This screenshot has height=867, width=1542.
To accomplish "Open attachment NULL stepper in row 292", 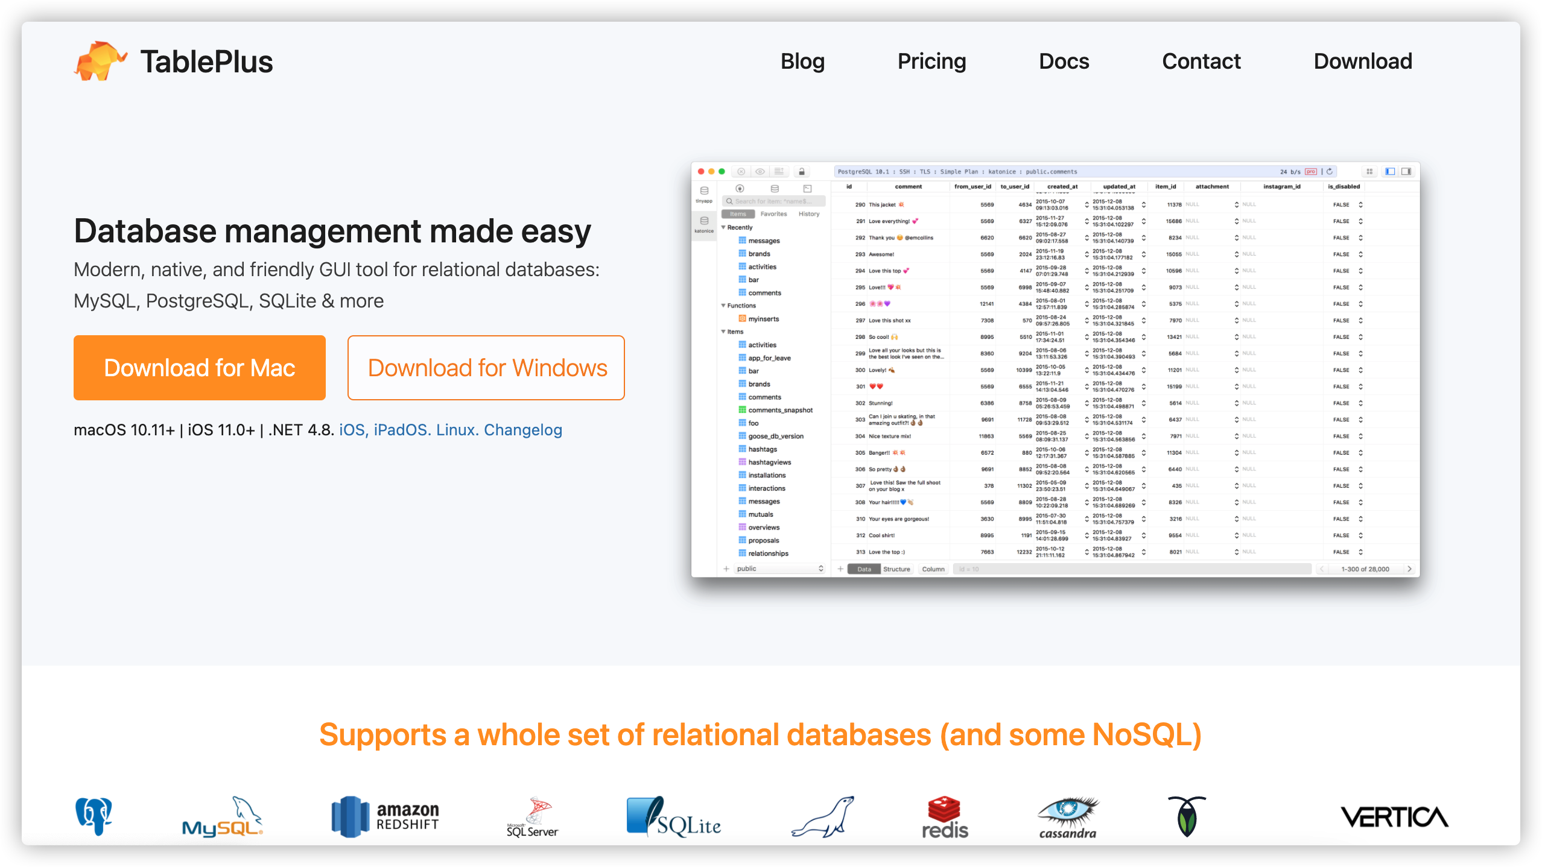I will pos(1236,238).
